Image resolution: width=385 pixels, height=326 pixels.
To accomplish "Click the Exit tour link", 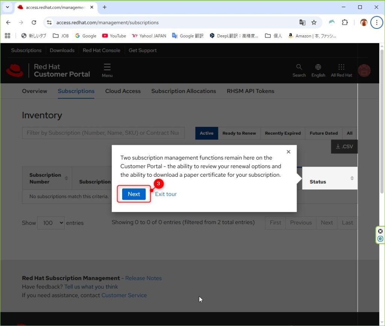I will pyautogui.click(x=166, y=194).
